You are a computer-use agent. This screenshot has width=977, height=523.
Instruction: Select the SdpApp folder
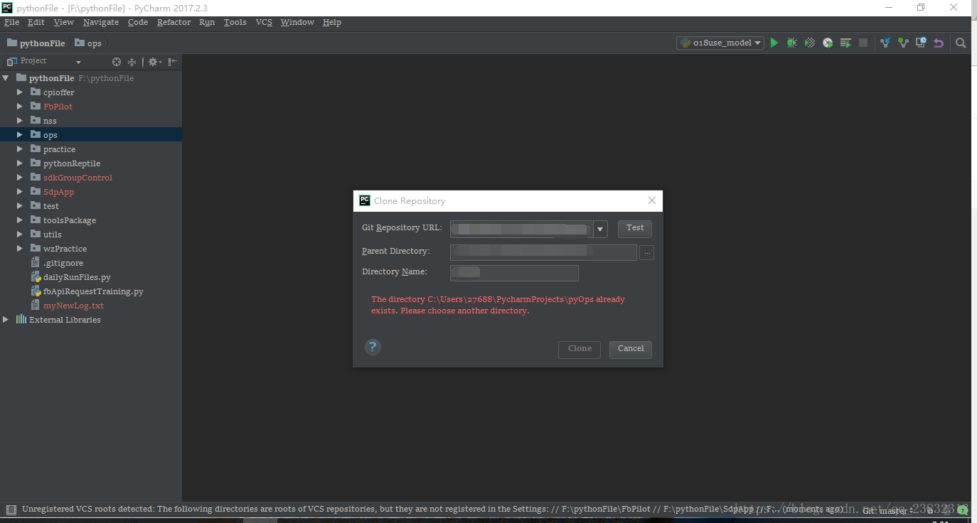coord(59,192)
